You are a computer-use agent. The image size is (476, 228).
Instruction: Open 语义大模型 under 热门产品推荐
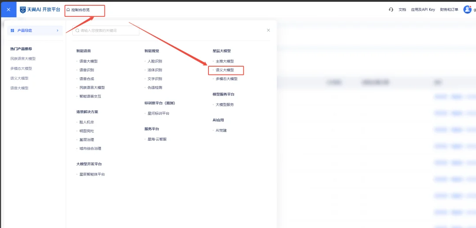[x=19, y=78]
